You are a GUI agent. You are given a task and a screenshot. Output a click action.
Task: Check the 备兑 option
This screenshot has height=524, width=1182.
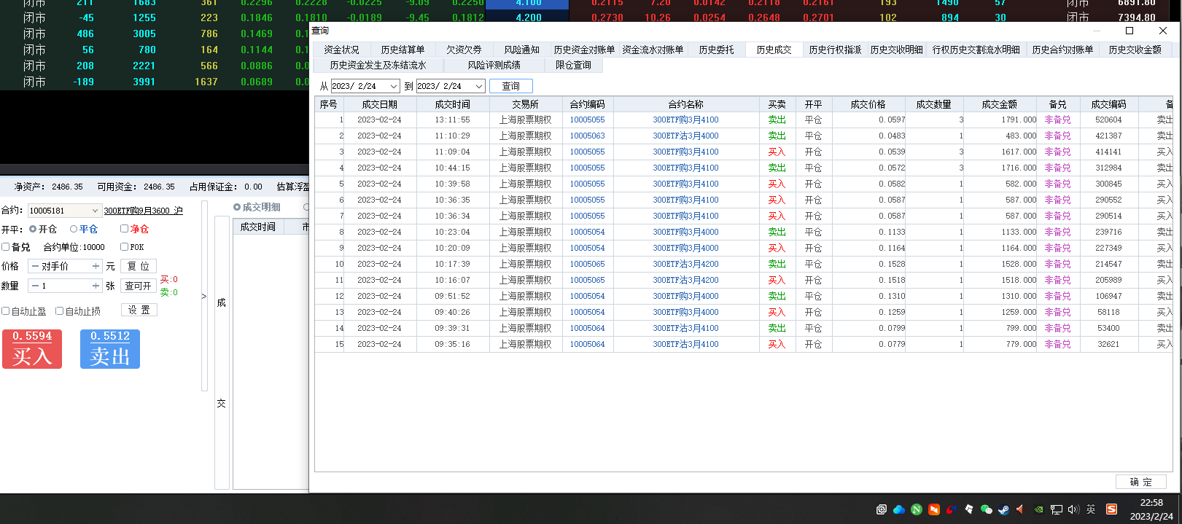click(x=6, y=247)
